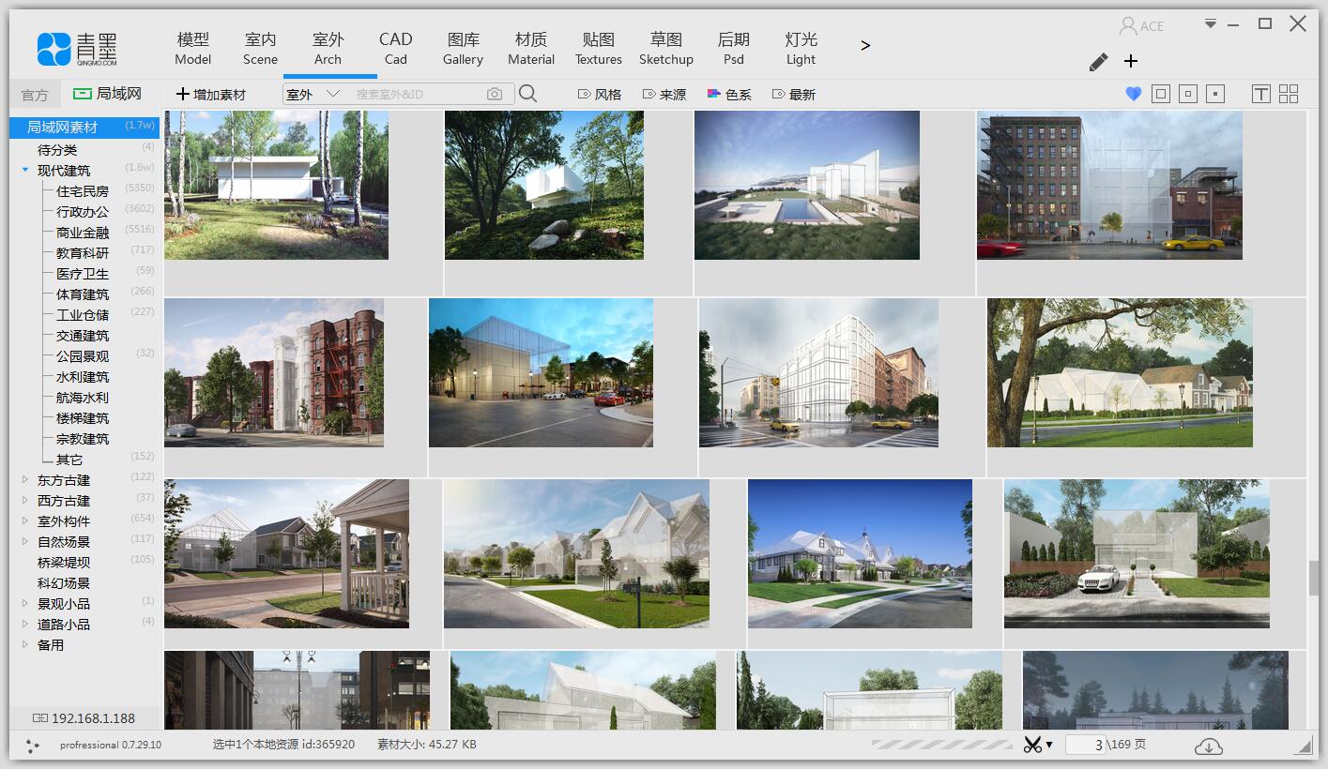Select the thumbnail with white house among birch trees
This screenshot has height=769, width=1328.
click(276, 185)
